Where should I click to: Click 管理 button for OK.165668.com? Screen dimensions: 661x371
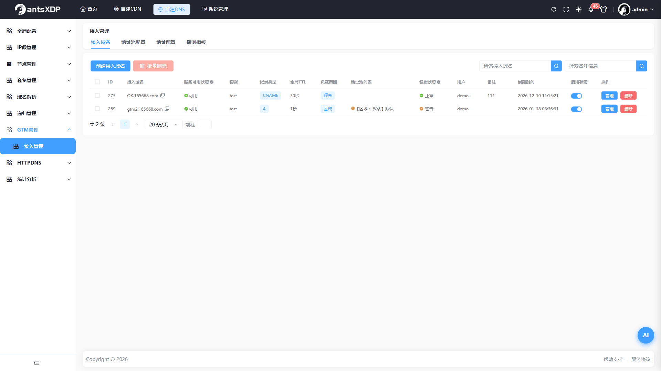point(609,95)
